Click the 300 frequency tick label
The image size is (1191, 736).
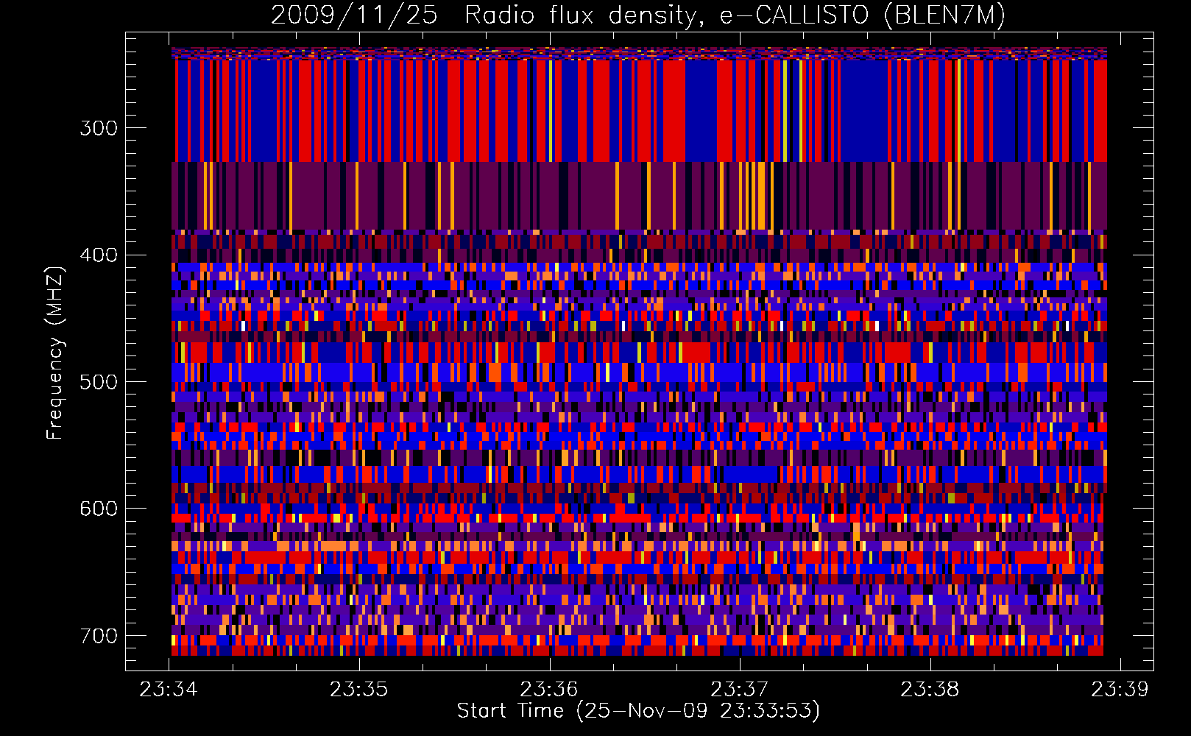[99, 128]
